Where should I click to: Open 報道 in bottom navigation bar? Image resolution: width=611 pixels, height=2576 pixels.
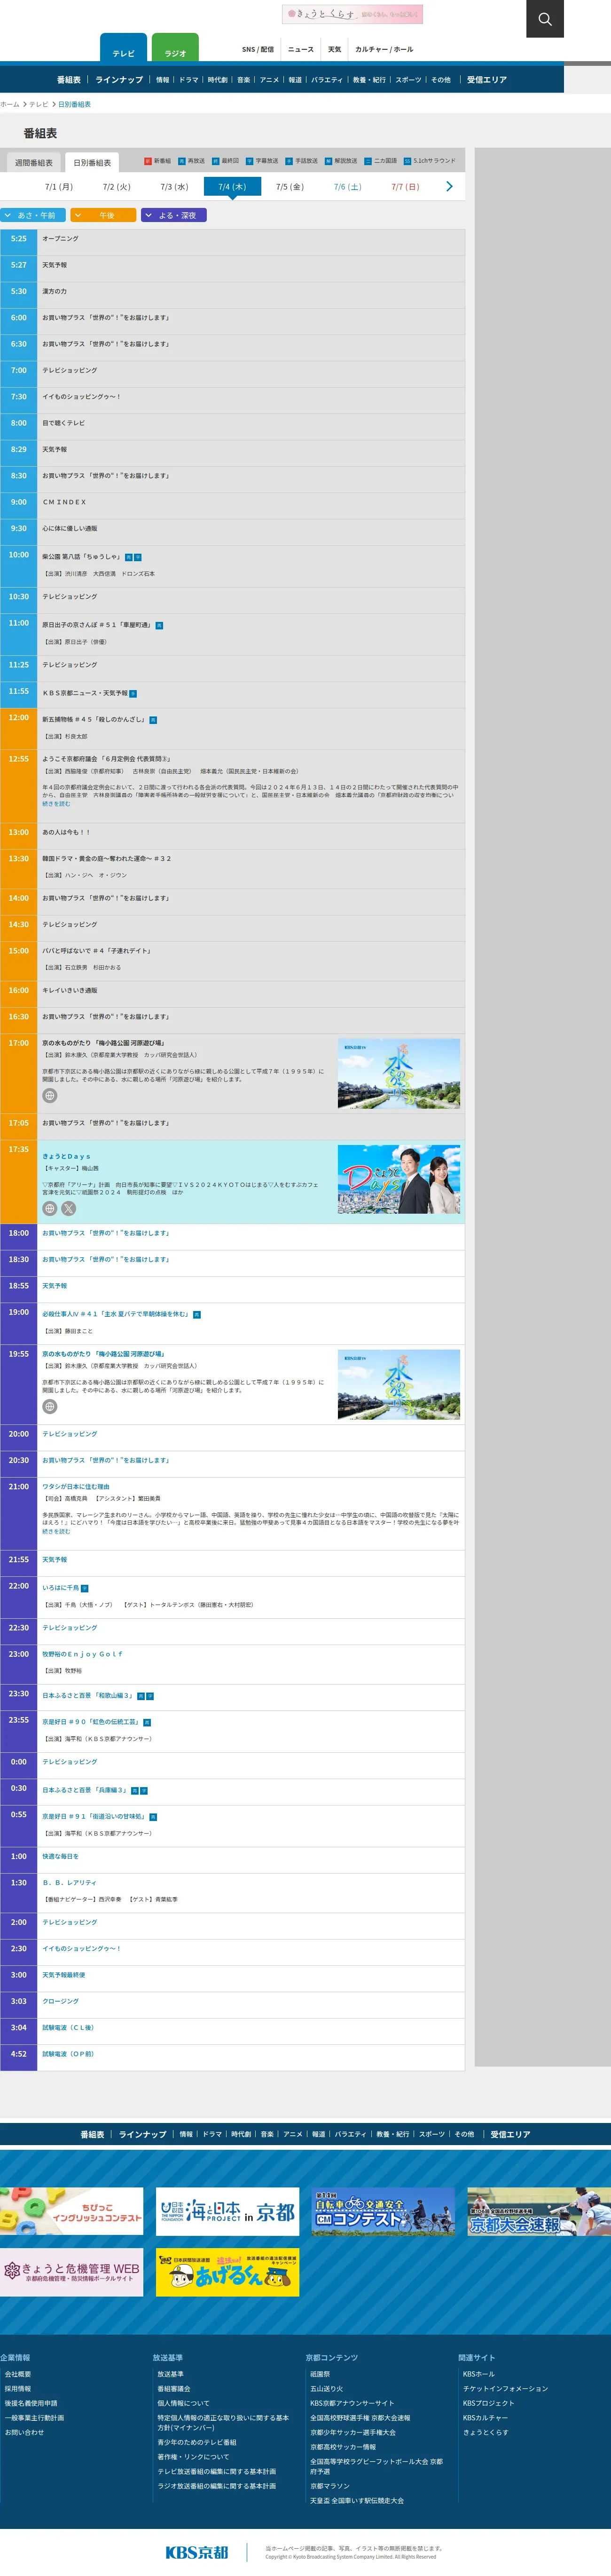coord(319,2134)
